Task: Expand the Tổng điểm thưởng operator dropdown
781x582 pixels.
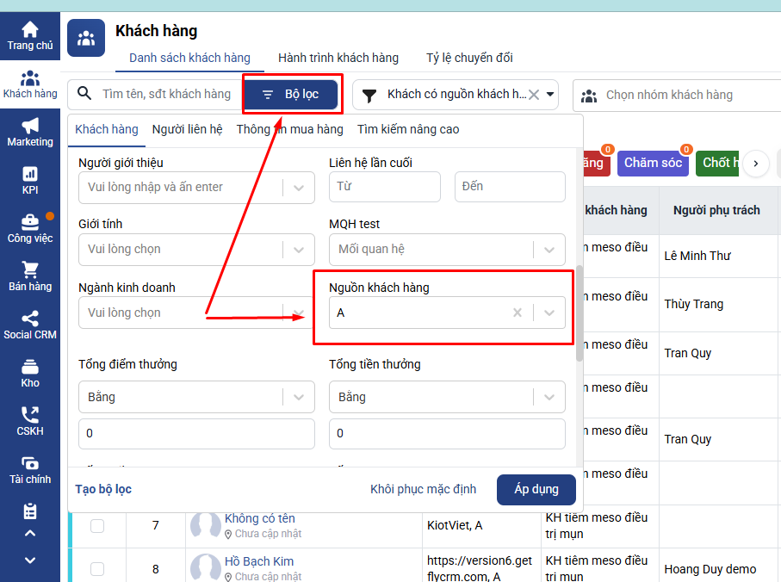Action: [298, 397]
